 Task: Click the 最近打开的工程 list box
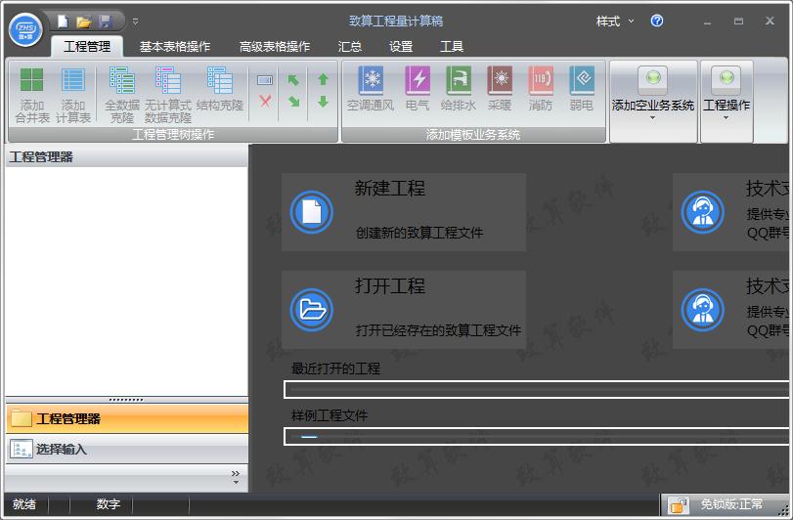point(536,390)
